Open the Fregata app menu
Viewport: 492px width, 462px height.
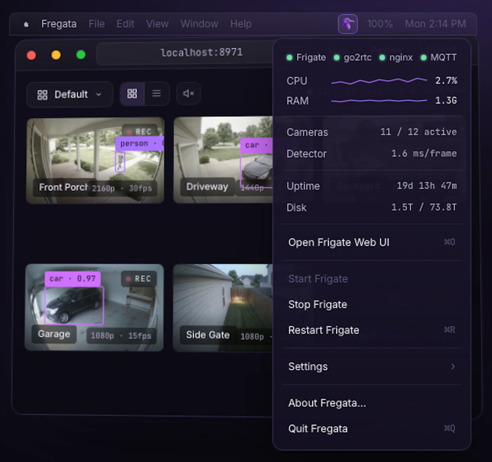coord(59,24)
